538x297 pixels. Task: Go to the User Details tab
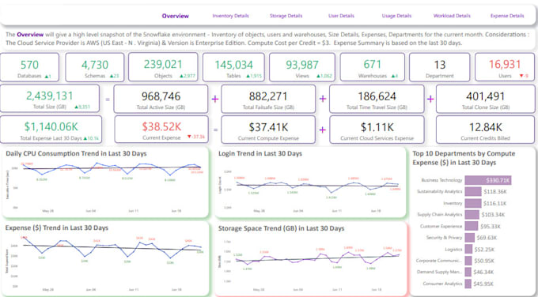click(x=341, y=16)
